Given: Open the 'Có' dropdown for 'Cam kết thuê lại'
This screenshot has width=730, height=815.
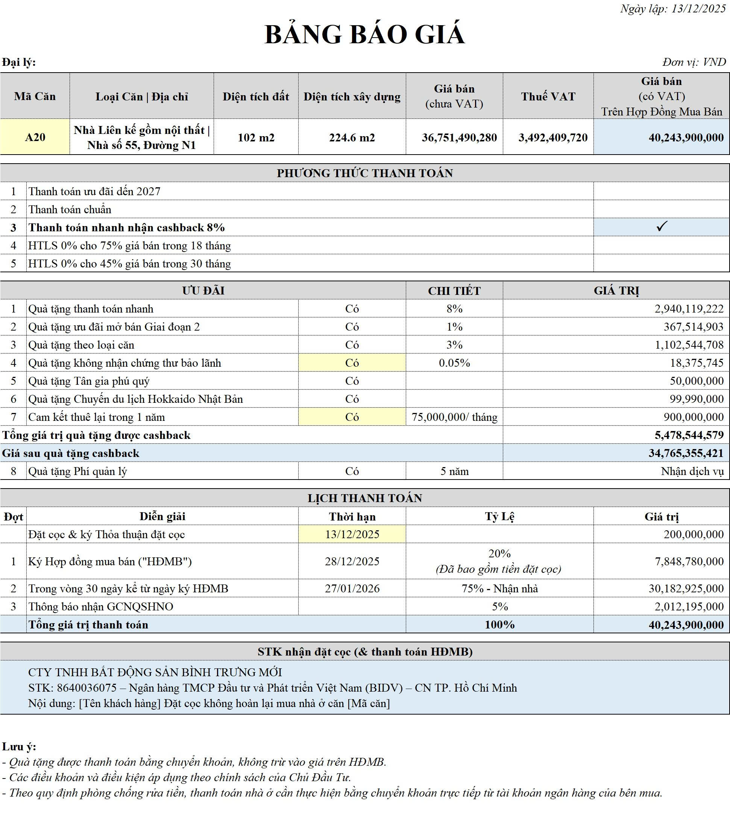Looking at the screenshot, I should pos(352,417).
